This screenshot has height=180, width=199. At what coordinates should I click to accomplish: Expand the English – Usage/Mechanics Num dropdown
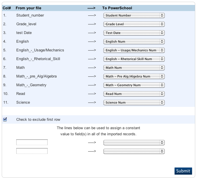click(x=134, y=50)
